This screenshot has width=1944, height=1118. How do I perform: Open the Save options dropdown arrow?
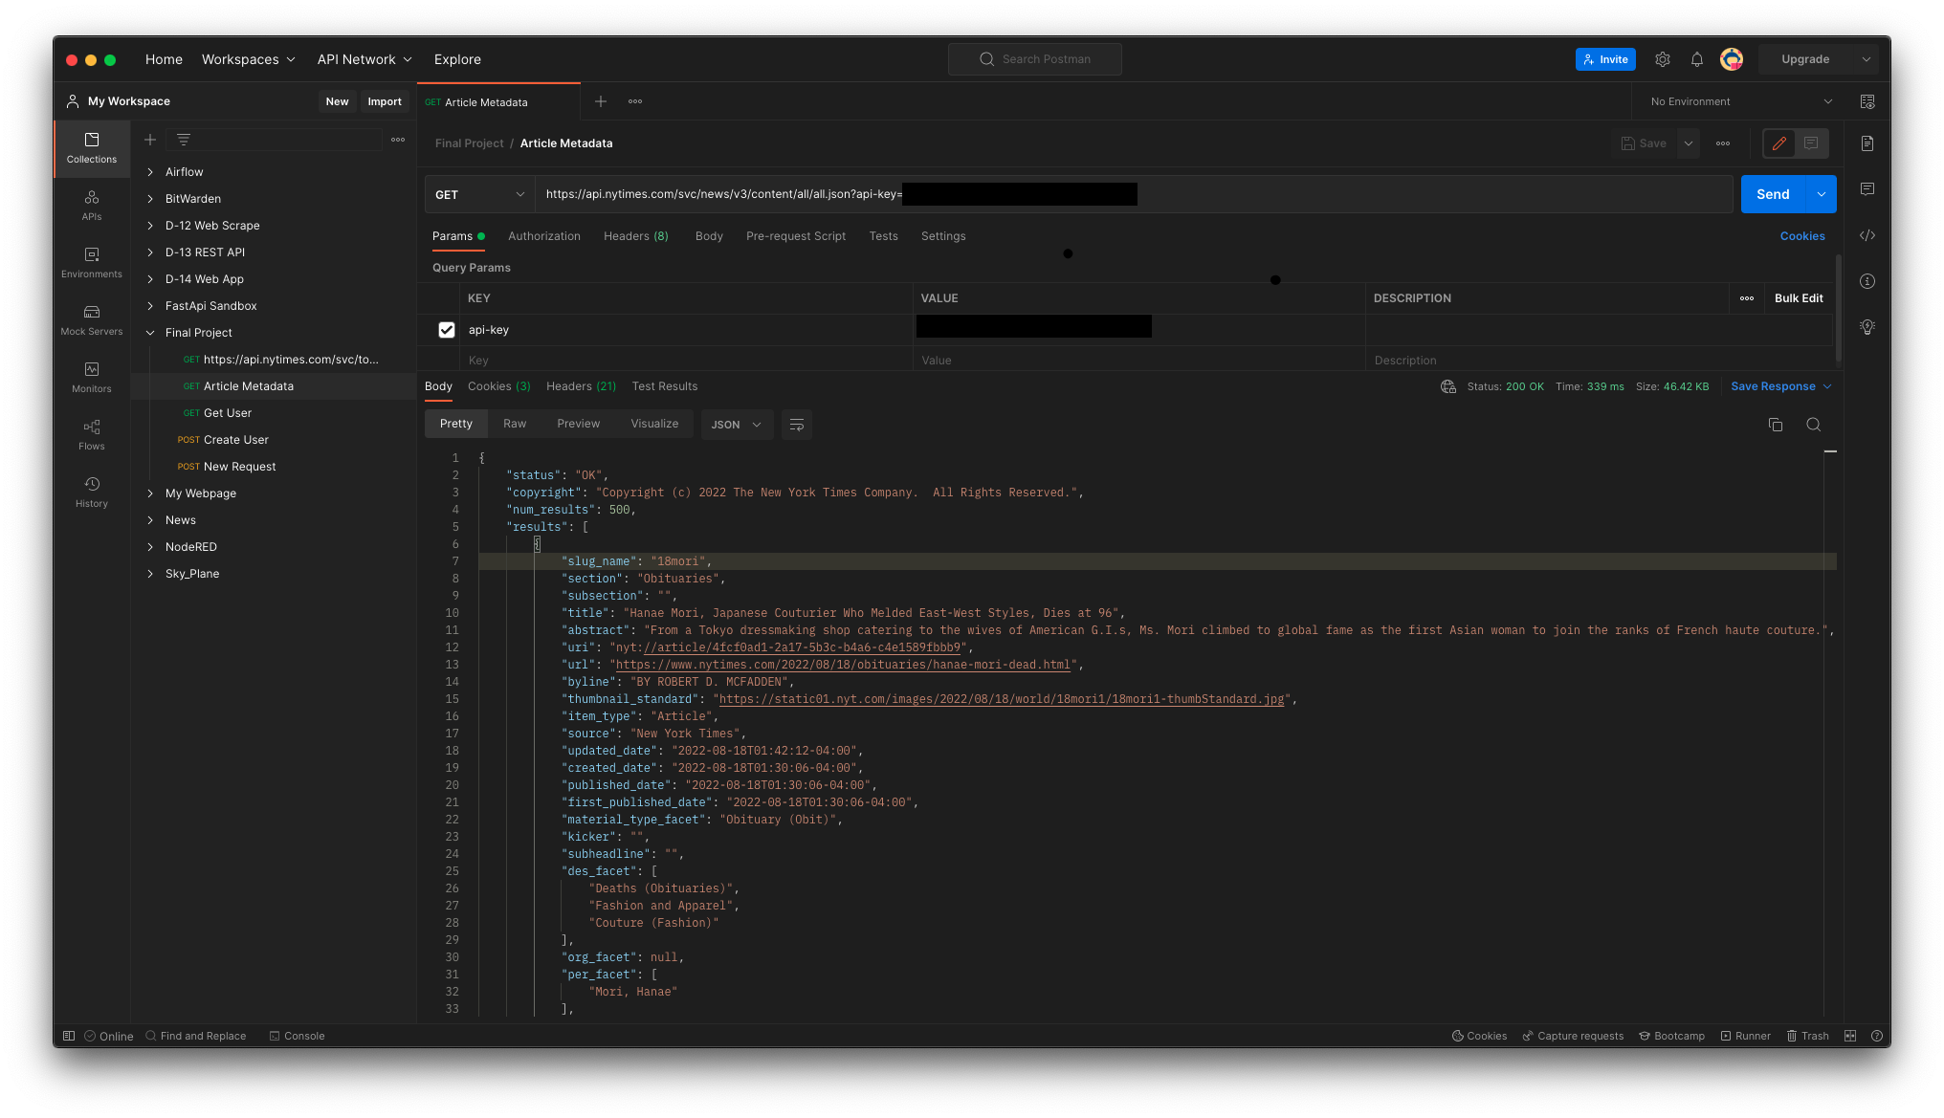[x=1689, y=143]
